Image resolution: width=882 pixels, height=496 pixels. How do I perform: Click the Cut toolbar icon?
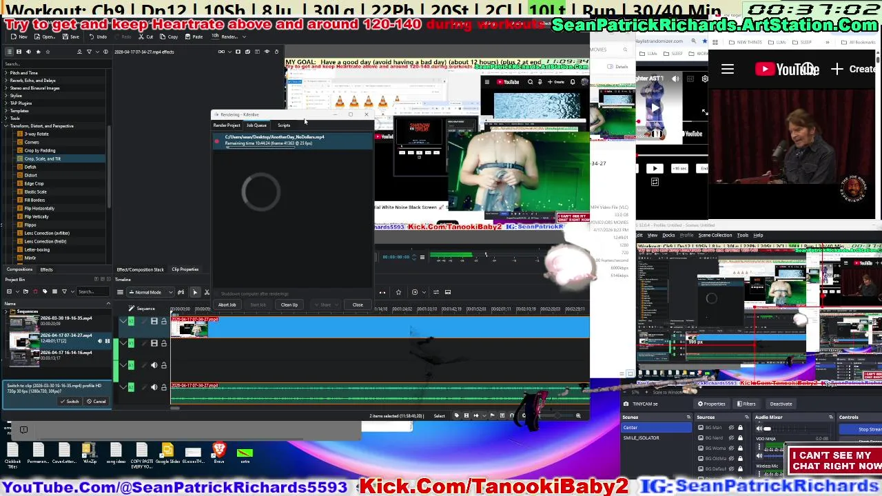coord(145,37)
